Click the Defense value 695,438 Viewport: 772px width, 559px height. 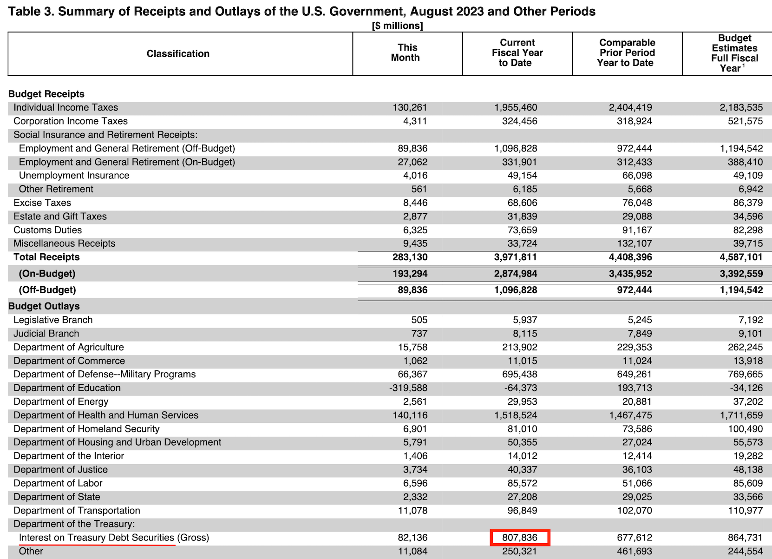(519, 374)
